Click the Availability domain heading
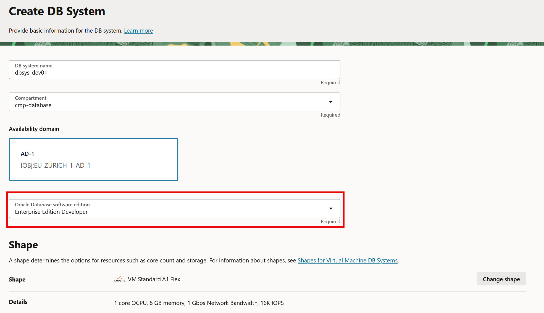 pos(34,129)
